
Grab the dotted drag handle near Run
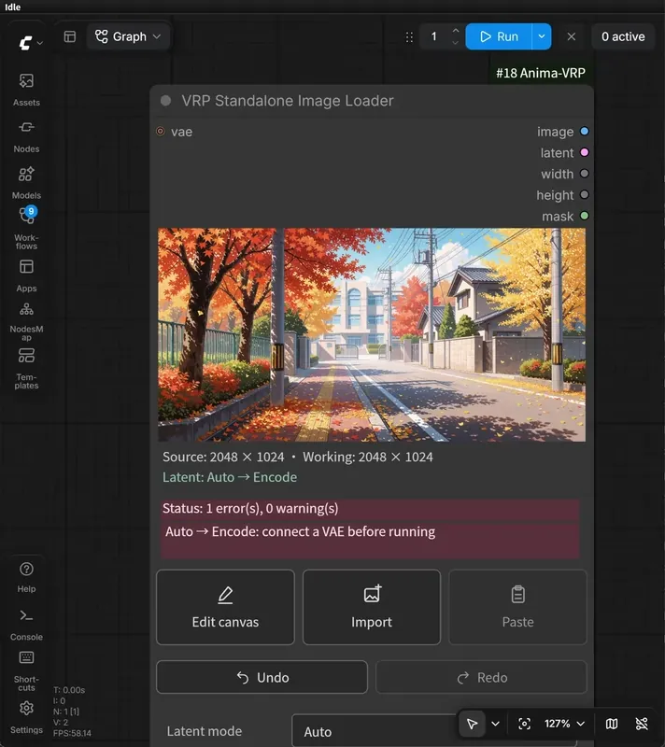click(x=409, y=37)
